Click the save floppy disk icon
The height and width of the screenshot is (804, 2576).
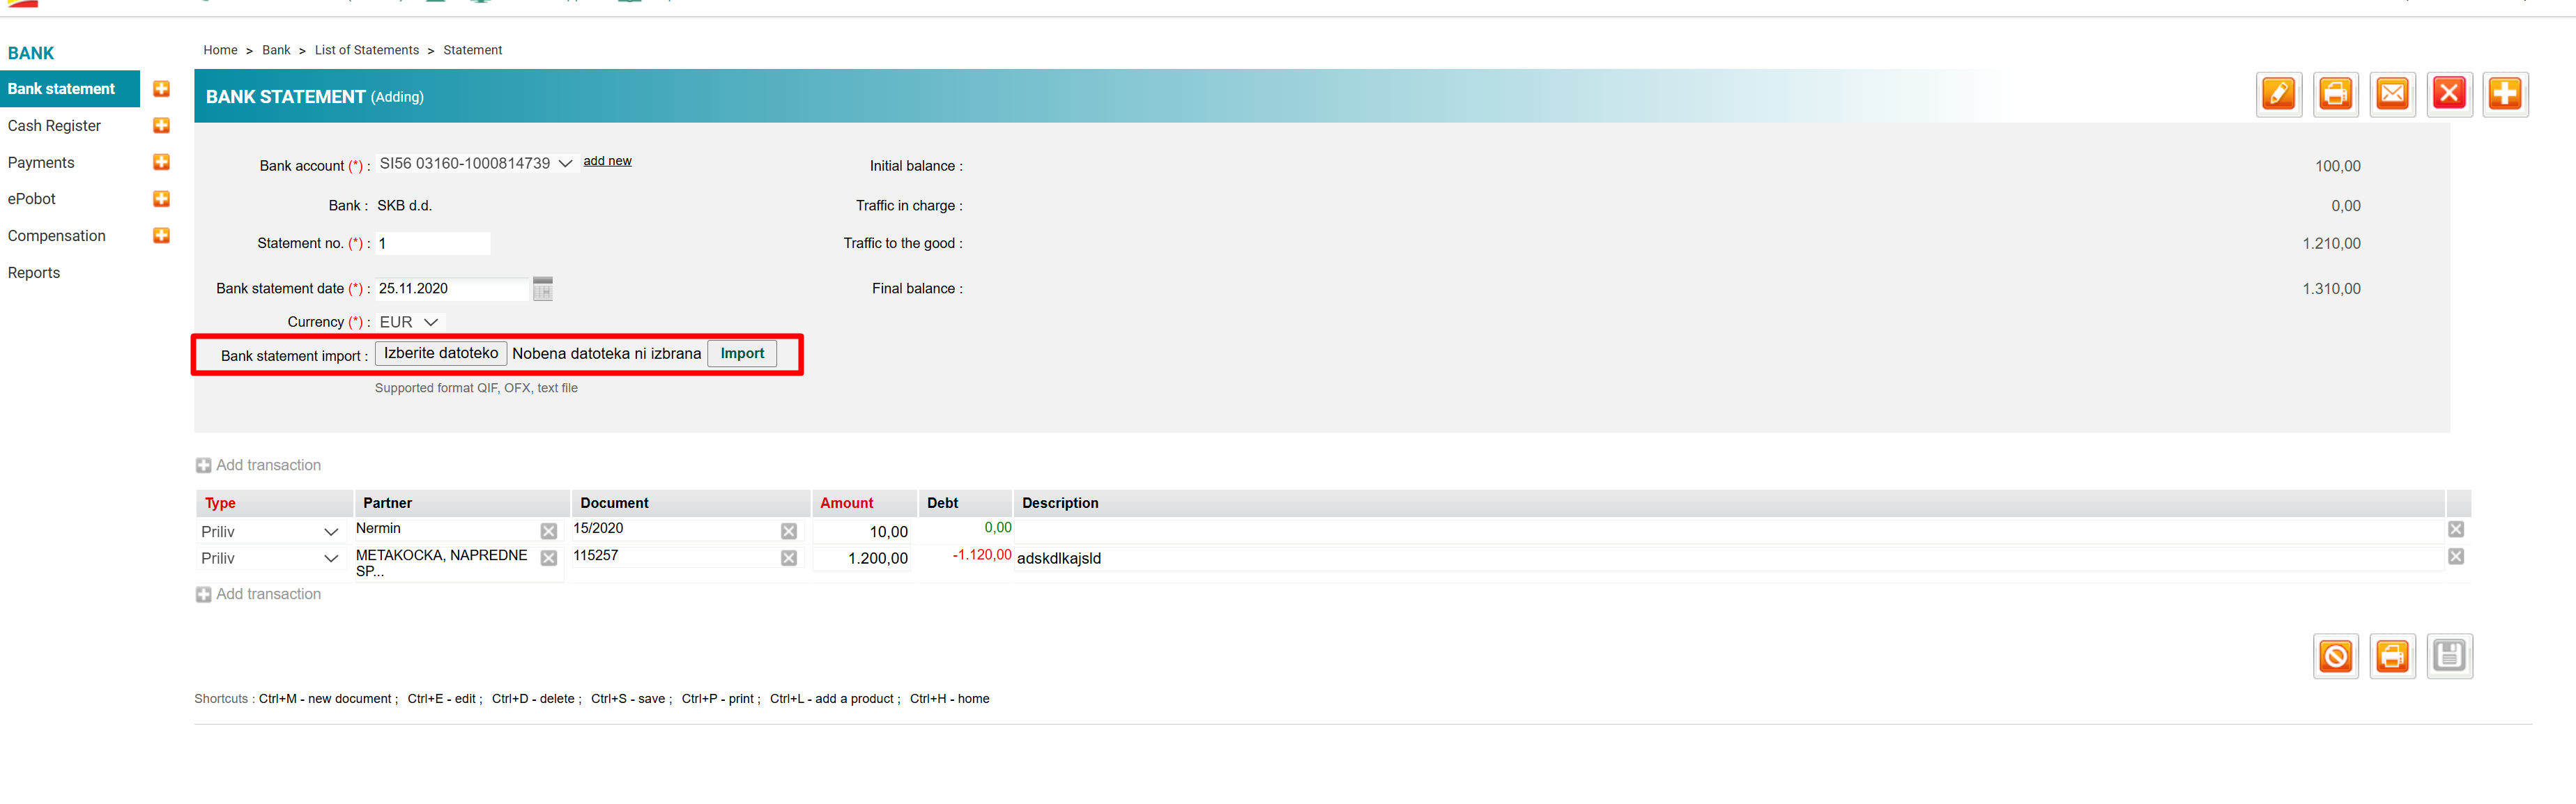tap(2449, 656)
